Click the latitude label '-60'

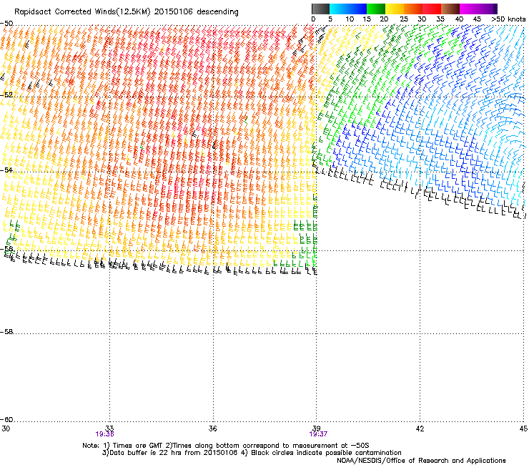pos(6,419)
